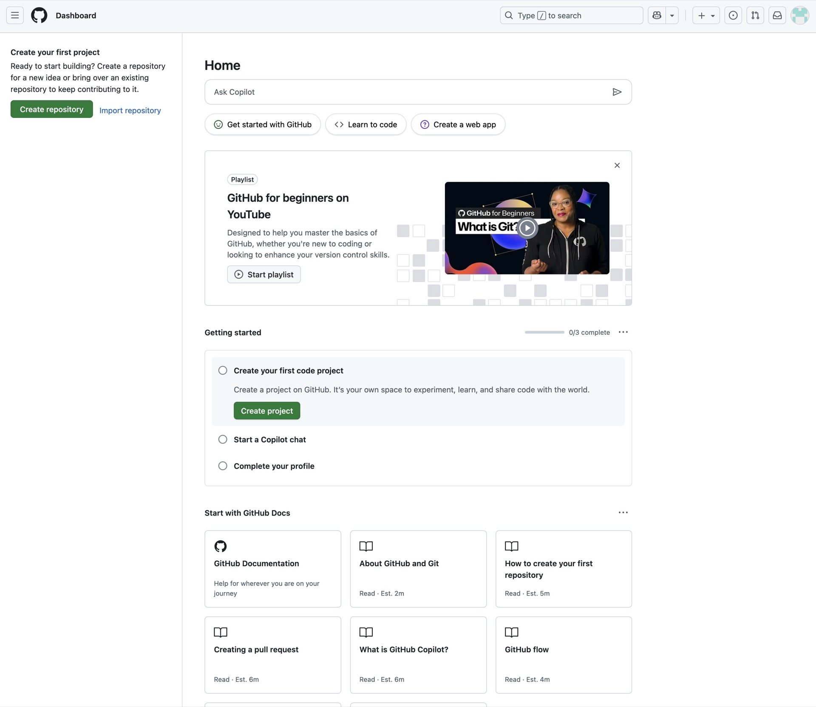
Task: Play the 'What is Git?' video thumbnail
Action: pos(527,228)
